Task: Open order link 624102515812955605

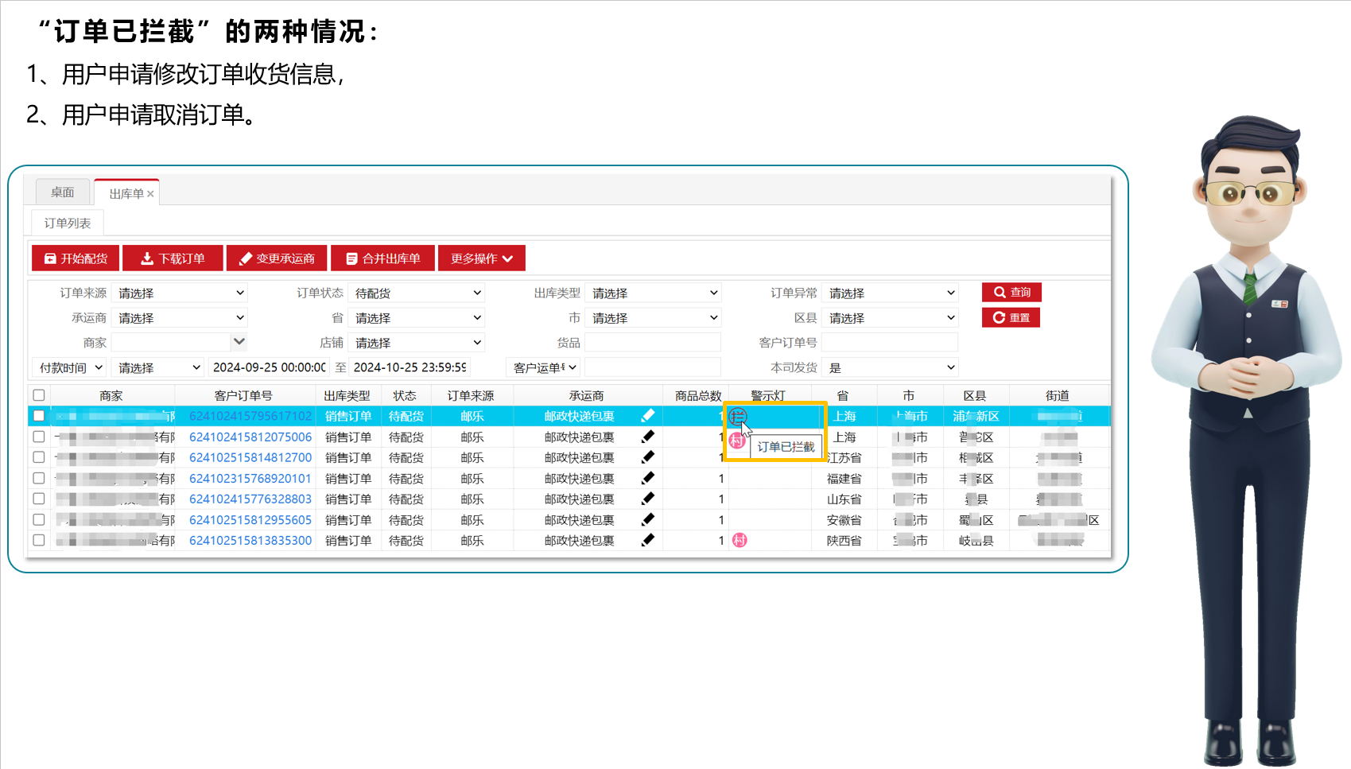Action: pos(250,519)
